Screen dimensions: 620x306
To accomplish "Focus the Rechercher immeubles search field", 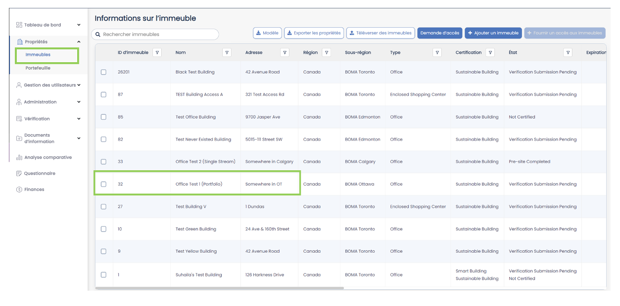I will (155, 35).
